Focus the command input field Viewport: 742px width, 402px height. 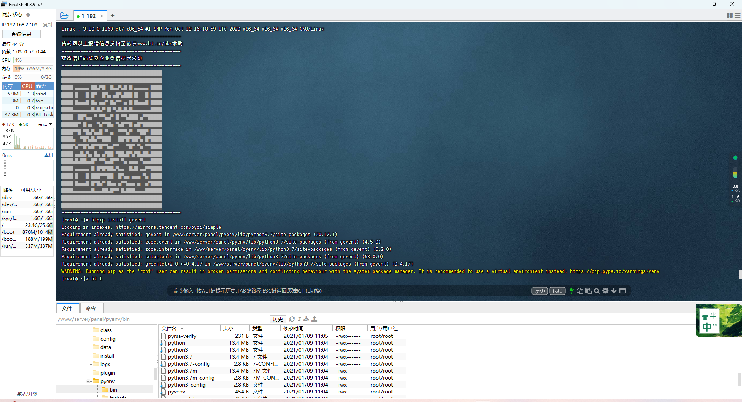click(x=348, y=291)
